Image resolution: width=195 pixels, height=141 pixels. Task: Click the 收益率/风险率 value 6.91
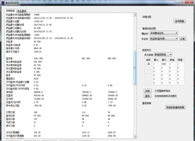[36, 45]
